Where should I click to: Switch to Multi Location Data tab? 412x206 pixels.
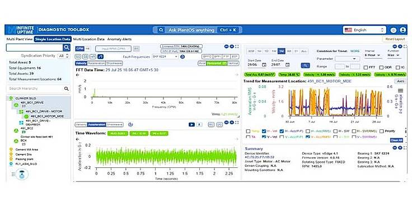(x=89, y=39)
